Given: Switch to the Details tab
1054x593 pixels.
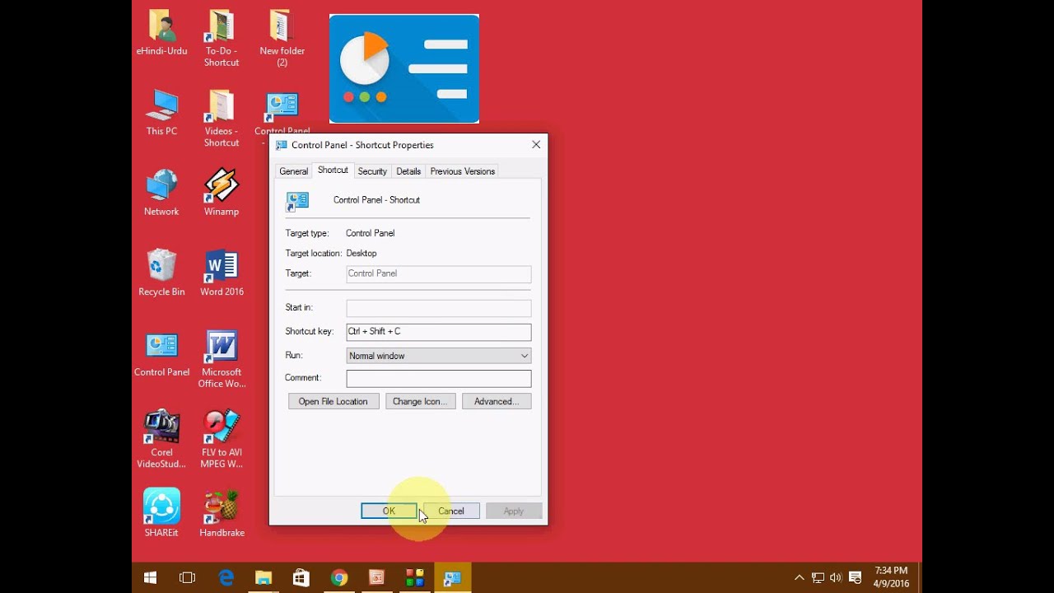Looking at the screenshot, I should coord(408,171).
